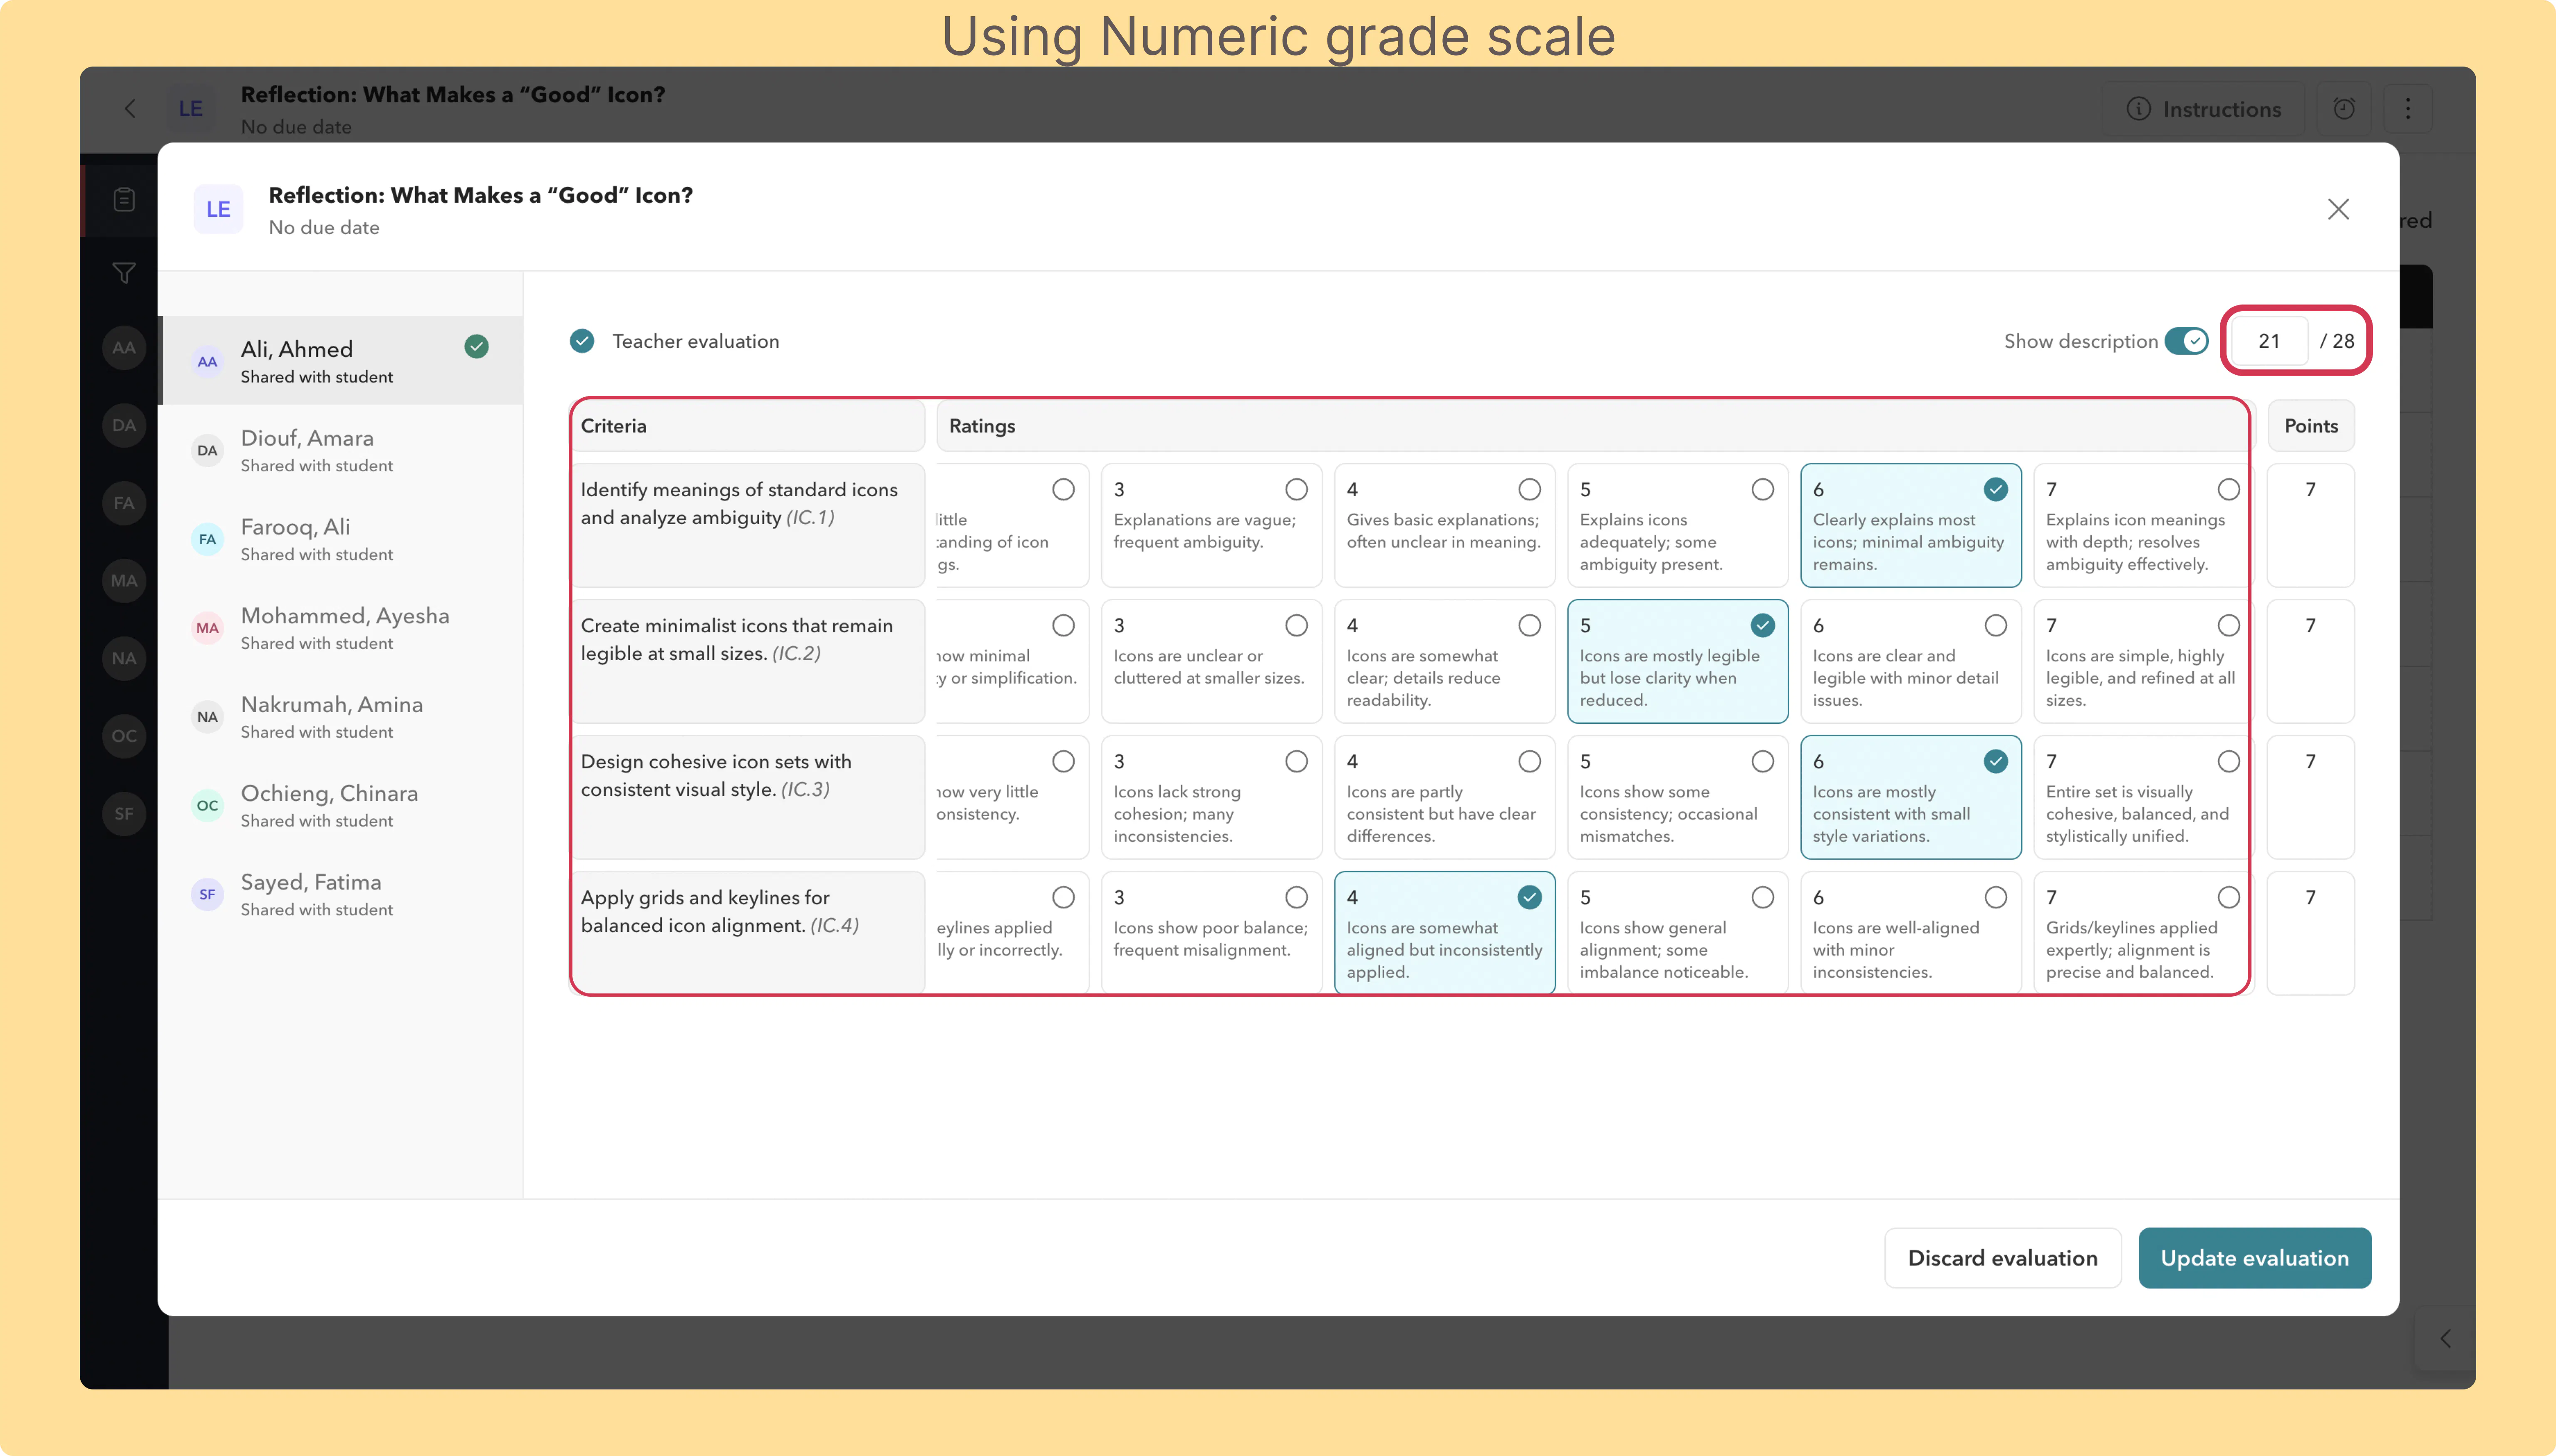This screenshot has width=2556, height=1456.
Task: Click green check next to Ali, Ahmed
Action: click(477, 347)
